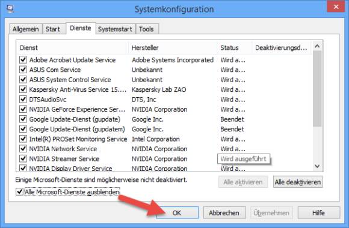Click the Unbekannt cell of ASUS Com Service

click(147, 70)
